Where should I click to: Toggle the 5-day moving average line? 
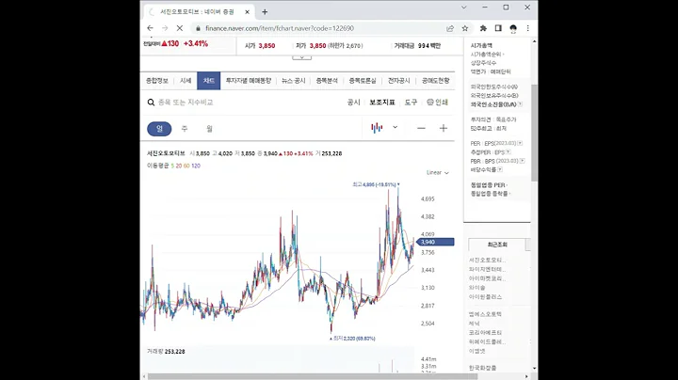coord(172,166)
